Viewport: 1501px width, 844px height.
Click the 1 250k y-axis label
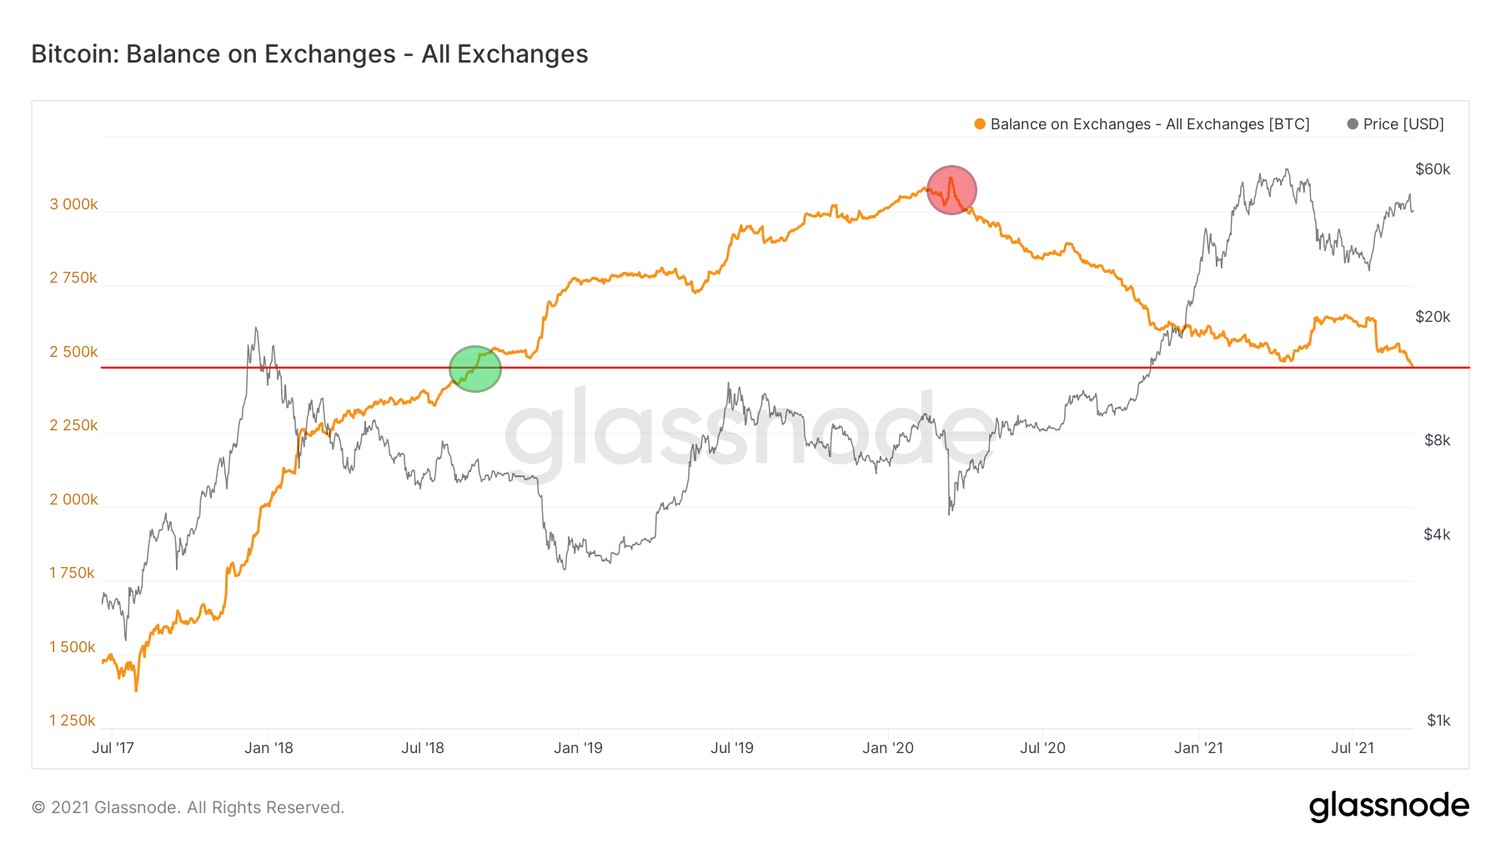click(73, 721)
